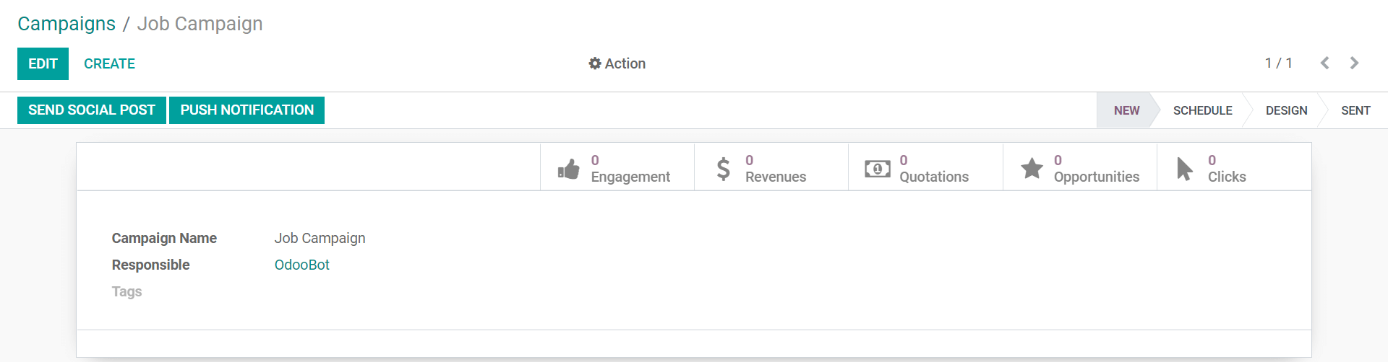Open the Campaigns breadcrumb link
The image size is (1388, 362).
[67, 24]
